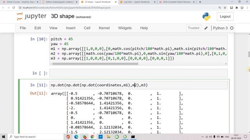Click the volume icon in system tray
Screen dimensions: 250x140
click(211, 136)
